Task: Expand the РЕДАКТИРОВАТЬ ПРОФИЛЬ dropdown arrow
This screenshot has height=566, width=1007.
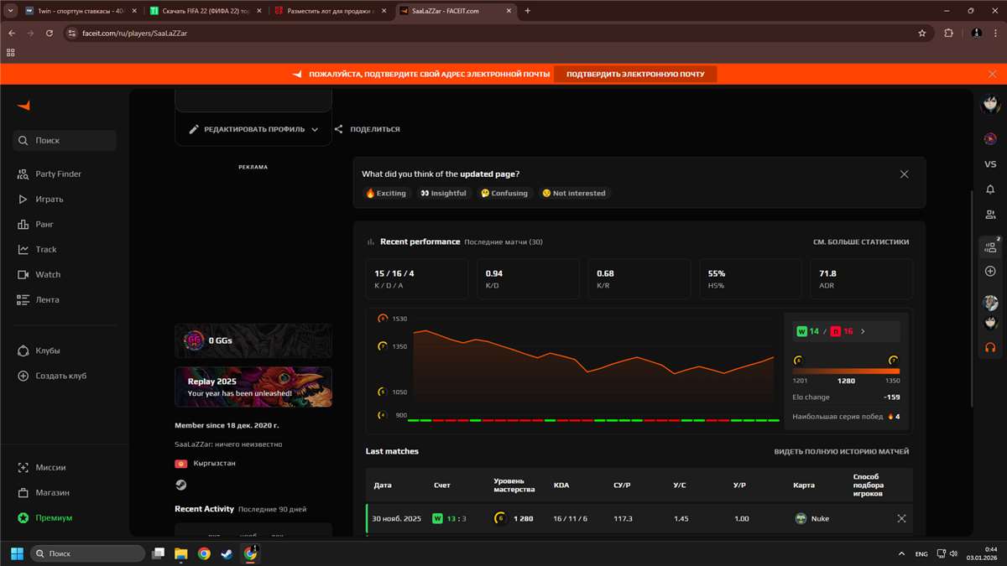Action: click(x=315, y=129)
